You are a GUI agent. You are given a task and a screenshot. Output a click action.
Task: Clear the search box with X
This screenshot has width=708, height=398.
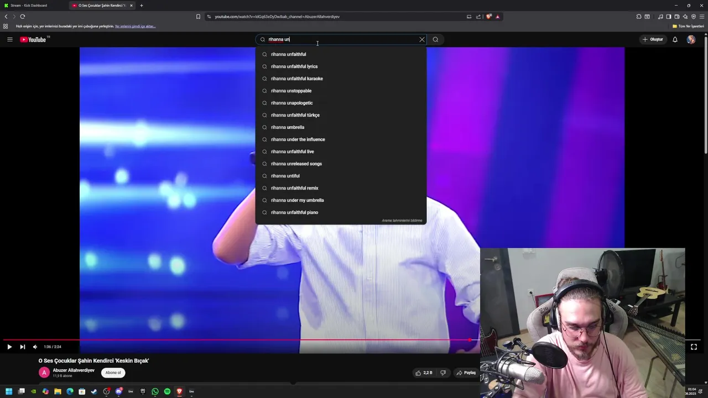tap(422, 39)
